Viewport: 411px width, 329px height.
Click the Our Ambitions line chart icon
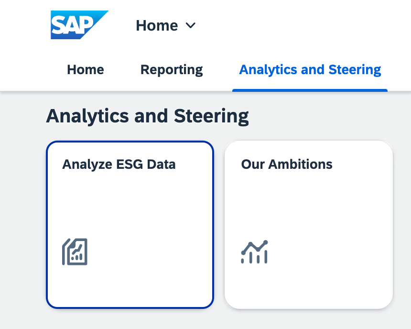(255, 252)
